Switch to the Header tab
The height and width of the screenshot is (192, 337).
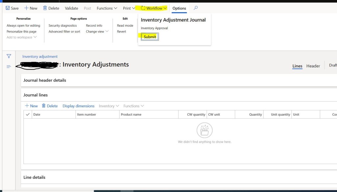[x=313, y=66]
